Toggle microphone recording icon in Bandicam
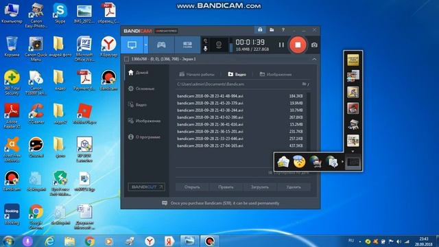 point(206,49)
